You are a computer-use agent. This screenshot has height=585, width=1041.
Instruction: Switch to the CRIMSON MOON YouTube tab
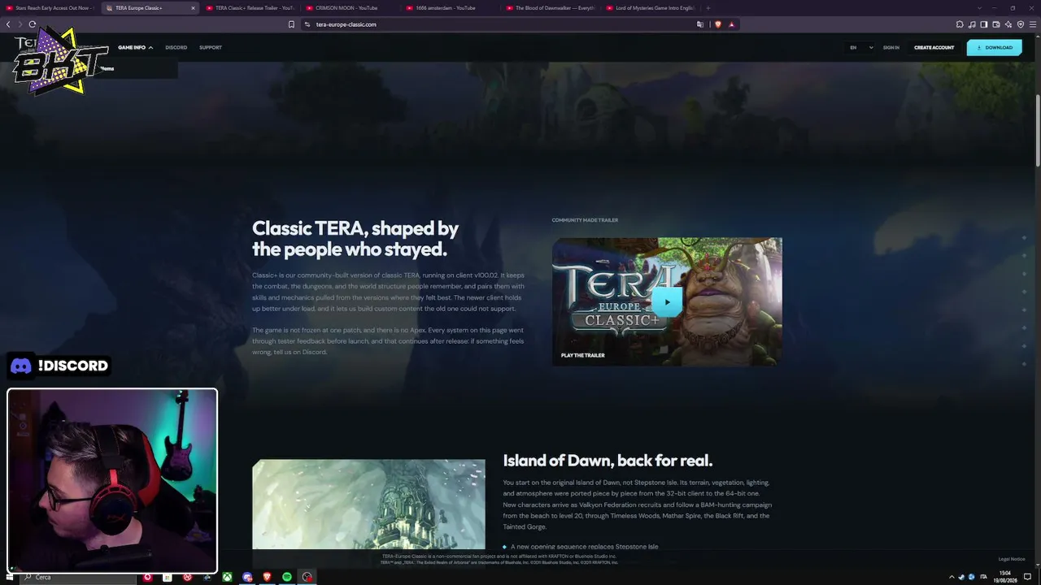tap(350, 8)
